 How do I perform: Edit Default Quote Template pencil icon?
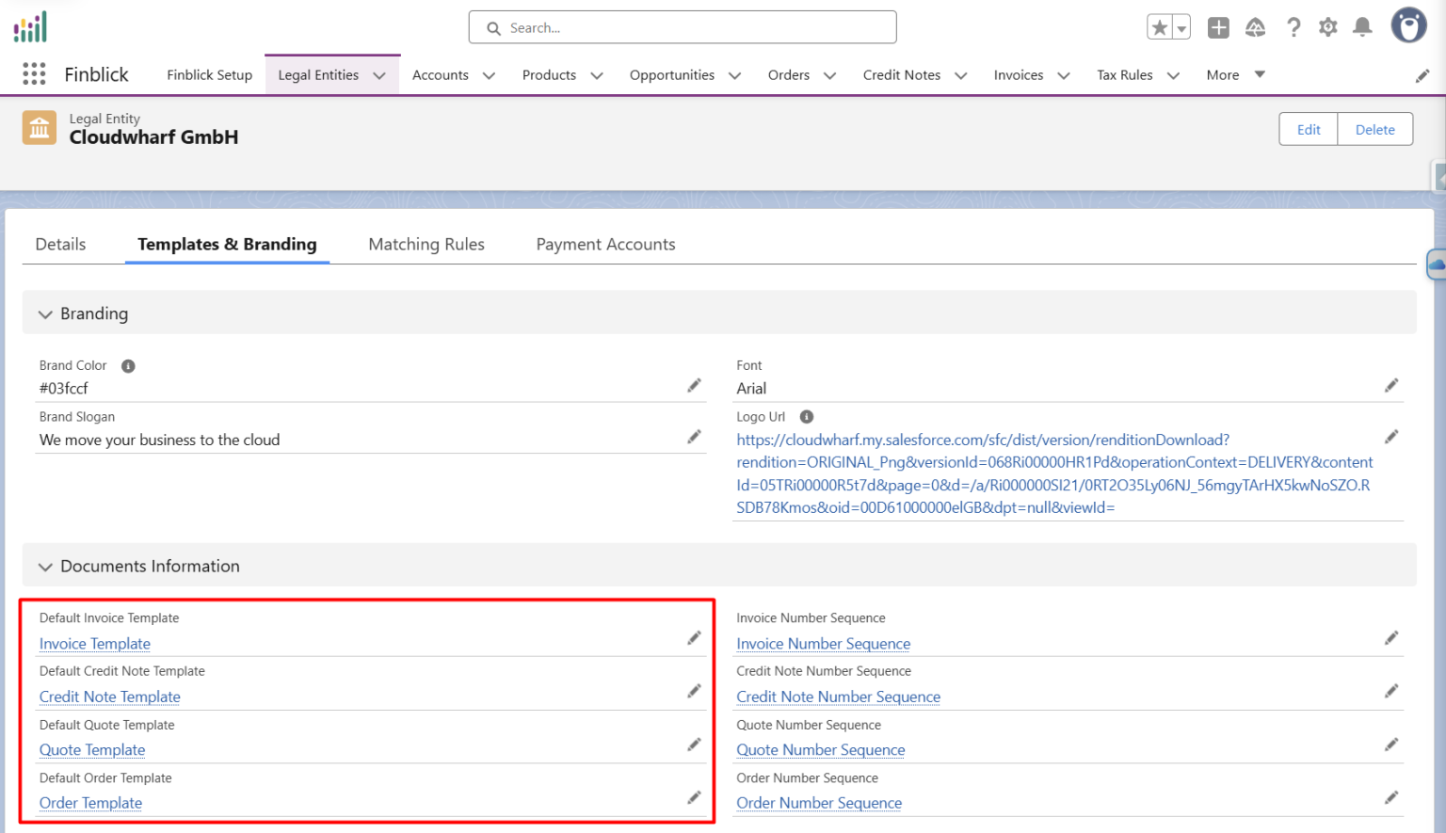tap(694, 745)
